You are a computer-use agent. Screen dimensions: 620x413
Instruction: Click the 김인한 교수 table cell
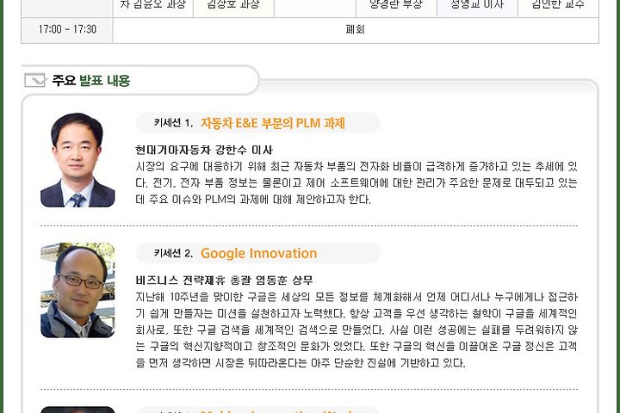click(x=558, y=5)
